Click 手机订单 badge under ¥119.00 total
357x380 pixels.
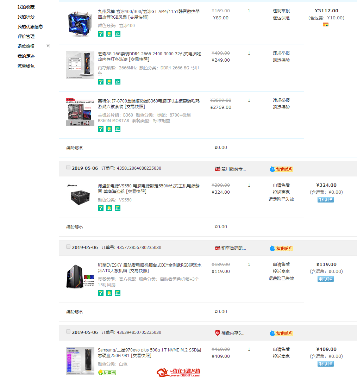pyautogui.click(x=326, y=279)
